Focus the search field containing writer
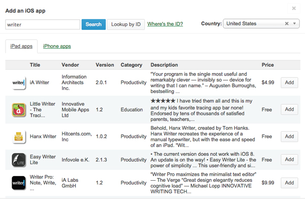 pos(43,24)
